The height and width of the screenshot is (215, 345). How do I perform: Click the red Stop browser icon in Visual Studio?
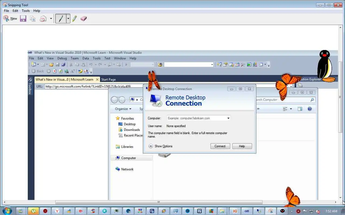[x=55, y=71]
